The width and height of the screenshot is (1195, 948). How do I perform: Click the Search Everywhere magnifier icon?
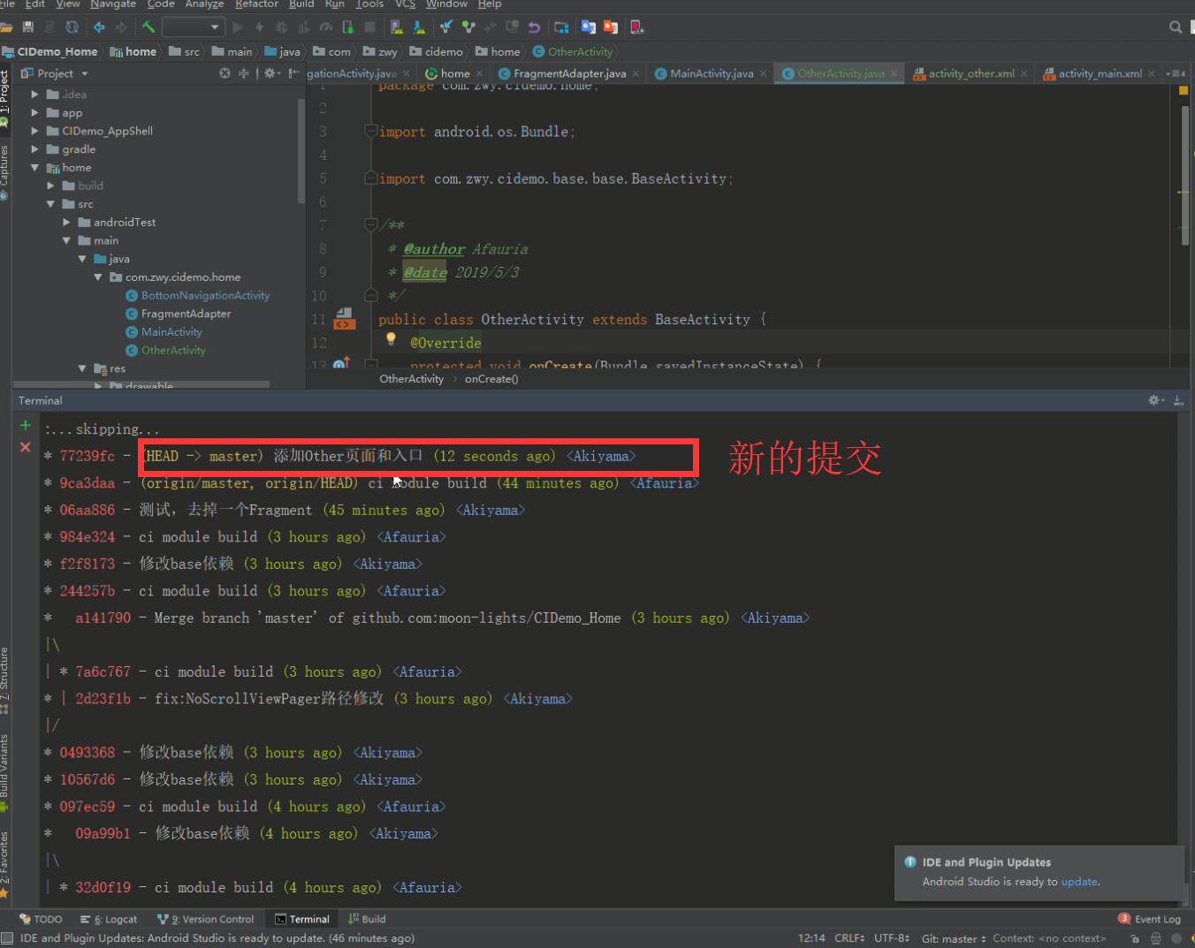coord(1176,27)
